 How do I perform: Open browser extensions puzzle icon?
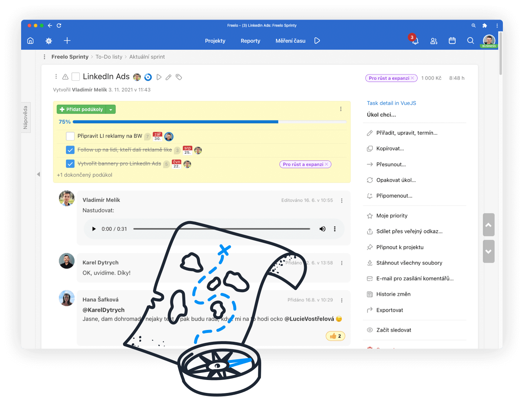pyautogui.click(x=485, y=26)
